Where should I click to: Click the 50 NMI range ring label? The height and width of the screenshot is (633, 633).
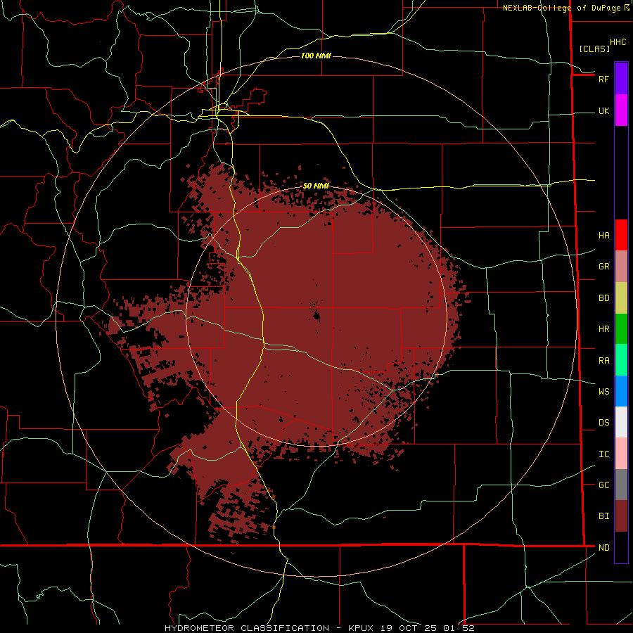click(316, 186)
